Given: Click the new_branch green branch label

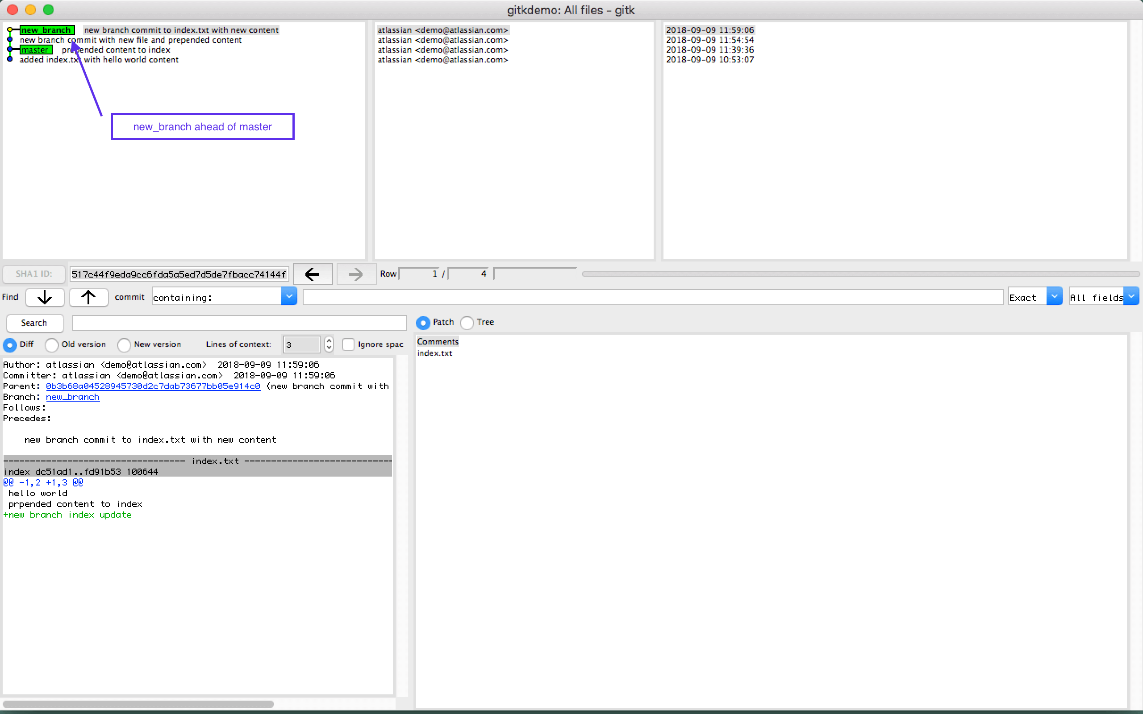Looking at the screenshot, I should (x=47, y=30).
